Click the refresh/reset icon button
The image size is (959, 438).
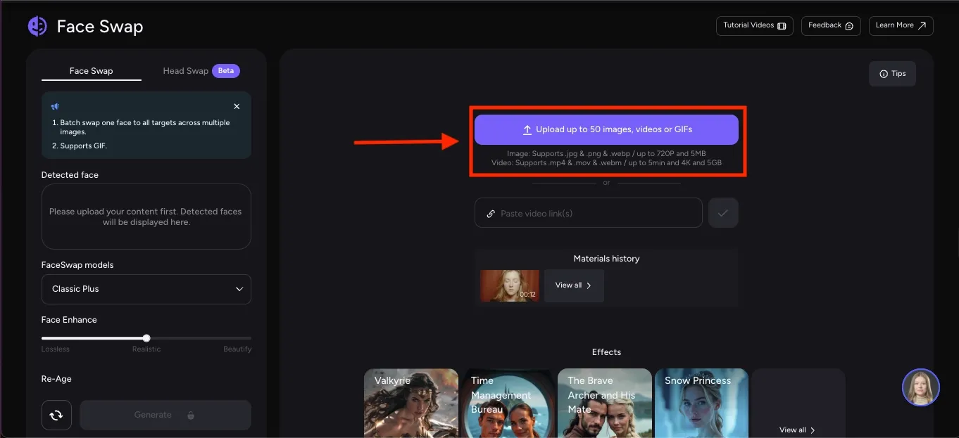(x=56, y=415)
